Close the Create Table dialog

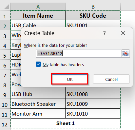pos(123,33)
